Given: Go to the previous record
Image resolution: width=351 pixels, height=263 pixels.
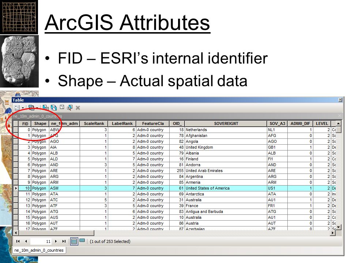Looking at the screenshot, I should (26, 241).
